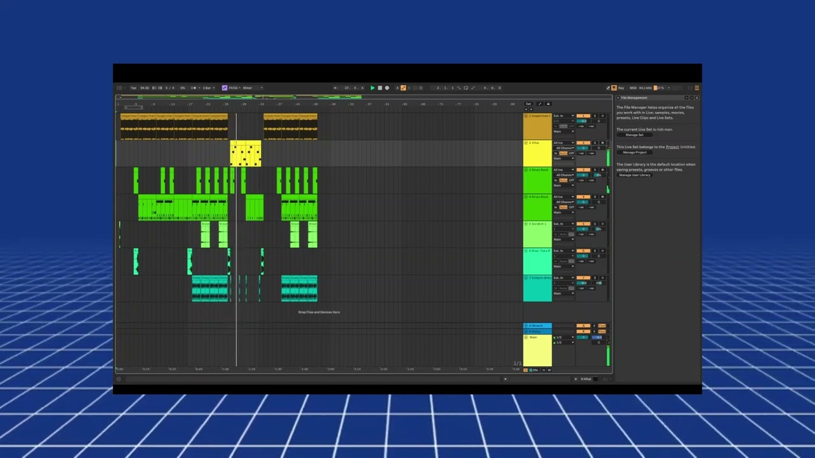Click the Session Record circle icon

(421, 88)
